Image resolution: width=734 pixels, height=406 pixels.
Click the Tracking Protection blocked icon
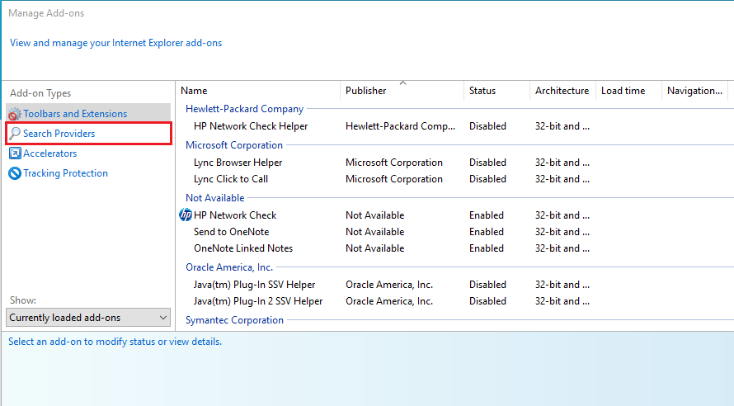15,173
